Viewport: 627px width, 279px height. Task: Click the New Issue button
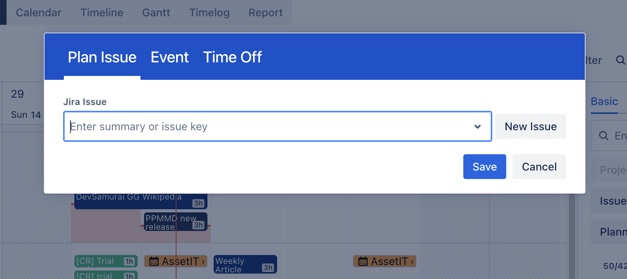coord(531,126)
